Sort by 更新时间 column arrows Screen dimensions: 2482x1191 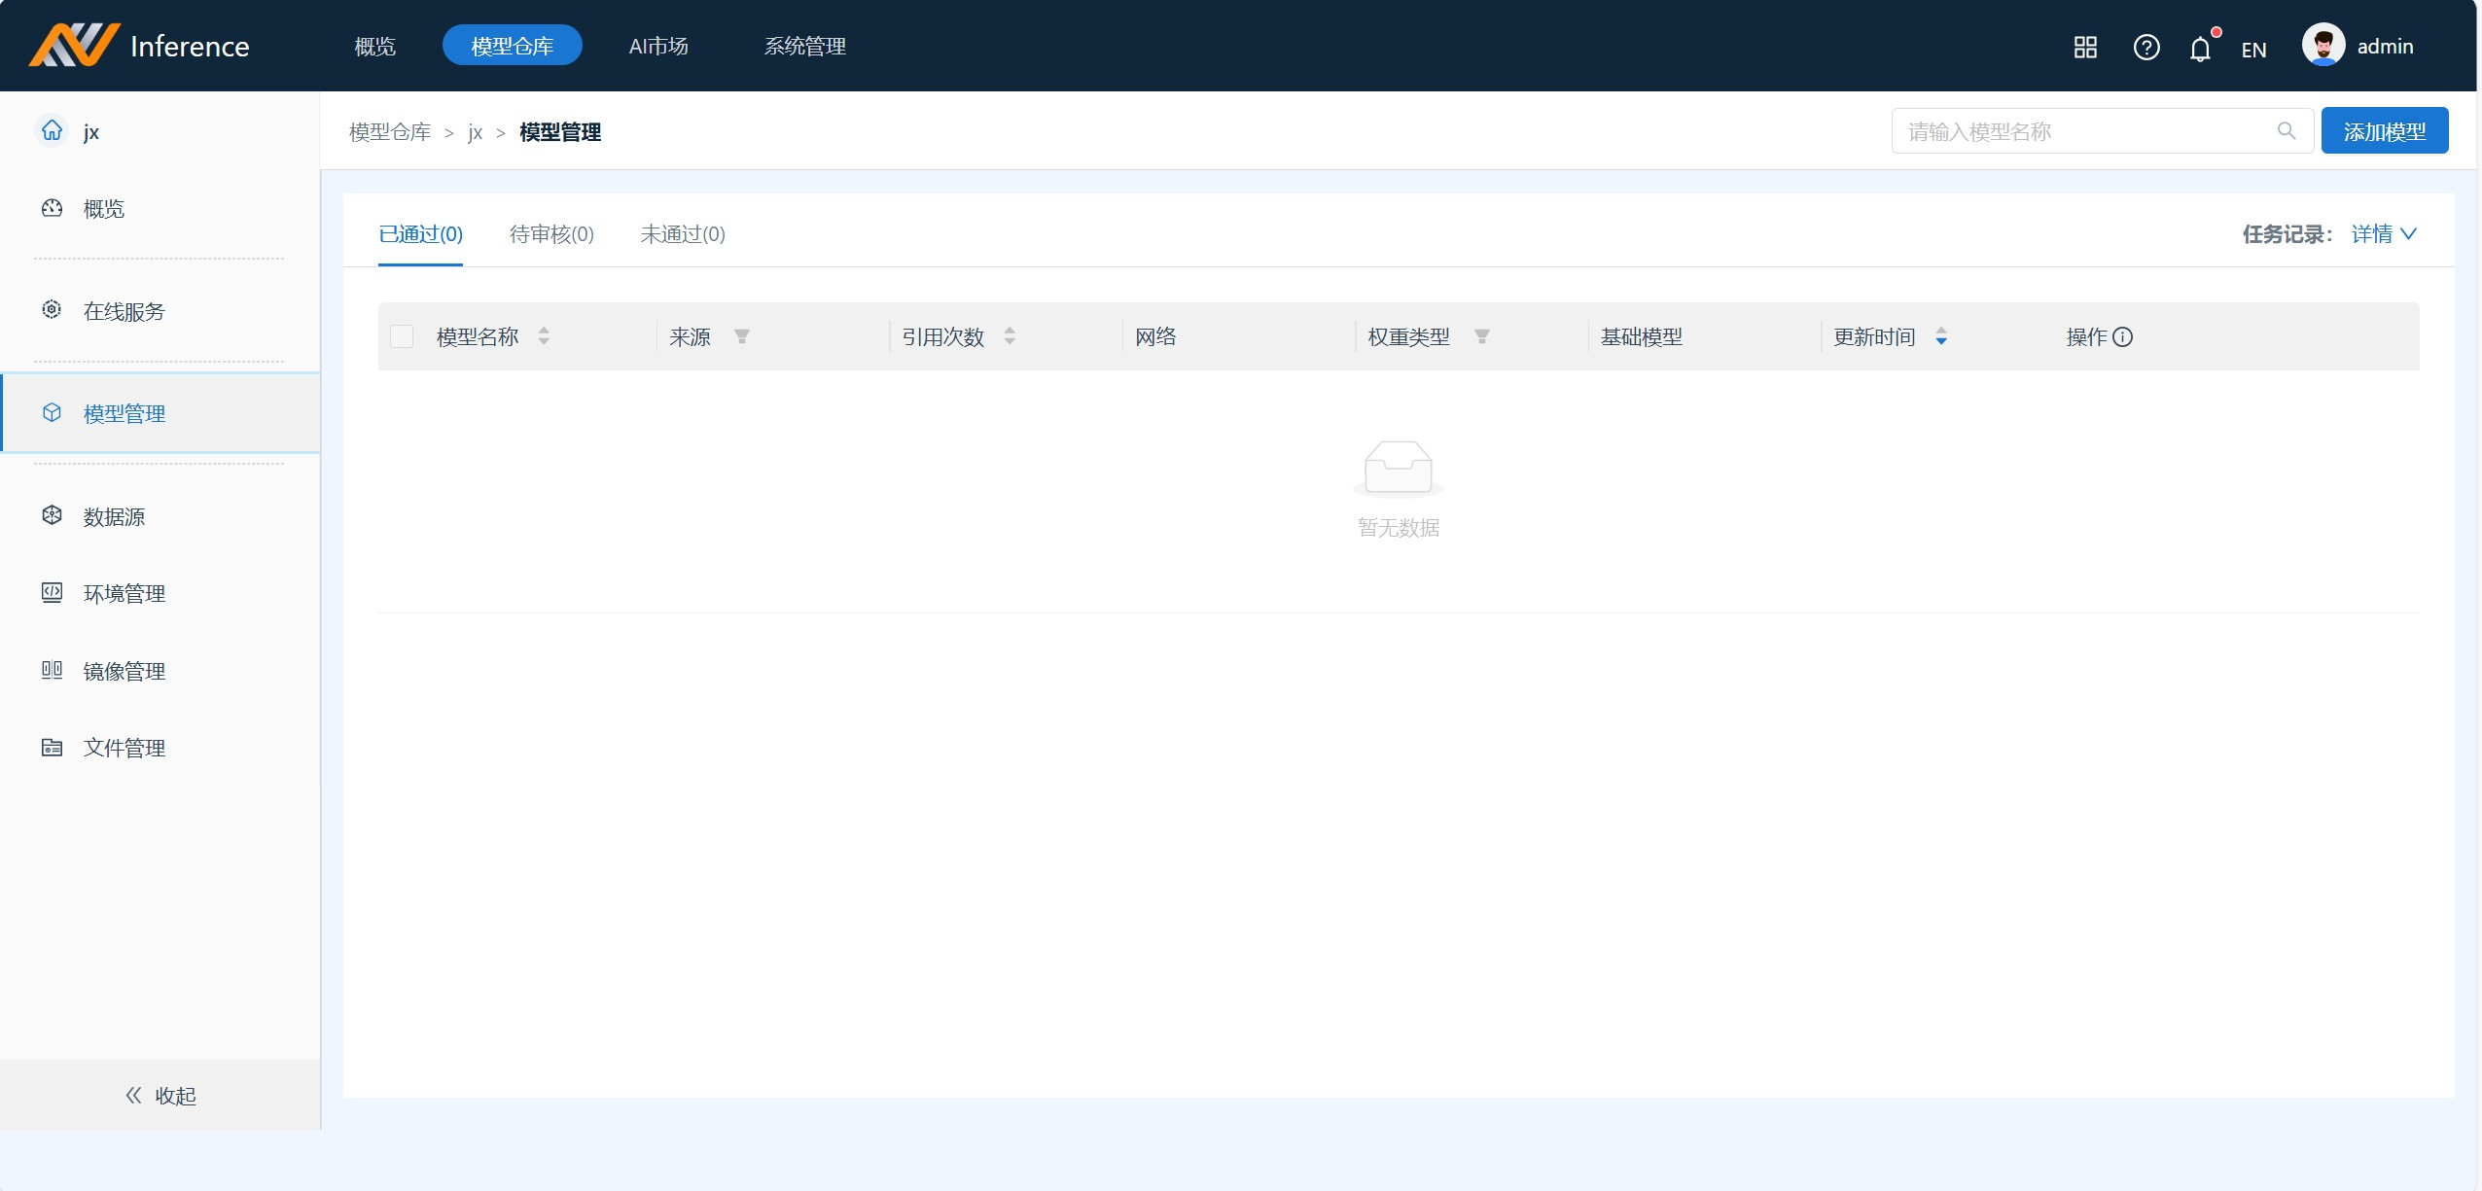[1940, 336]
